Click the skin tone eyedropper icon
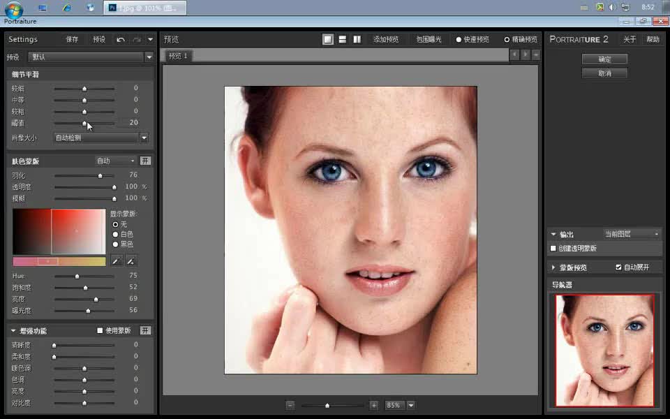Viewport: 670px width, 419px height. (x=116, y=260)
